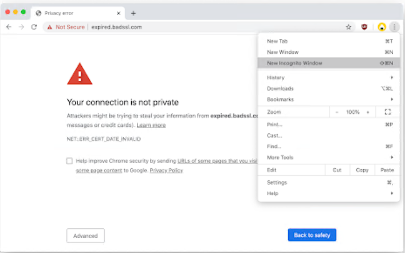Viewport: 405px width, 253px height.
Task: Increase zoom with the plus stepper
Action: tap(368, 112)
